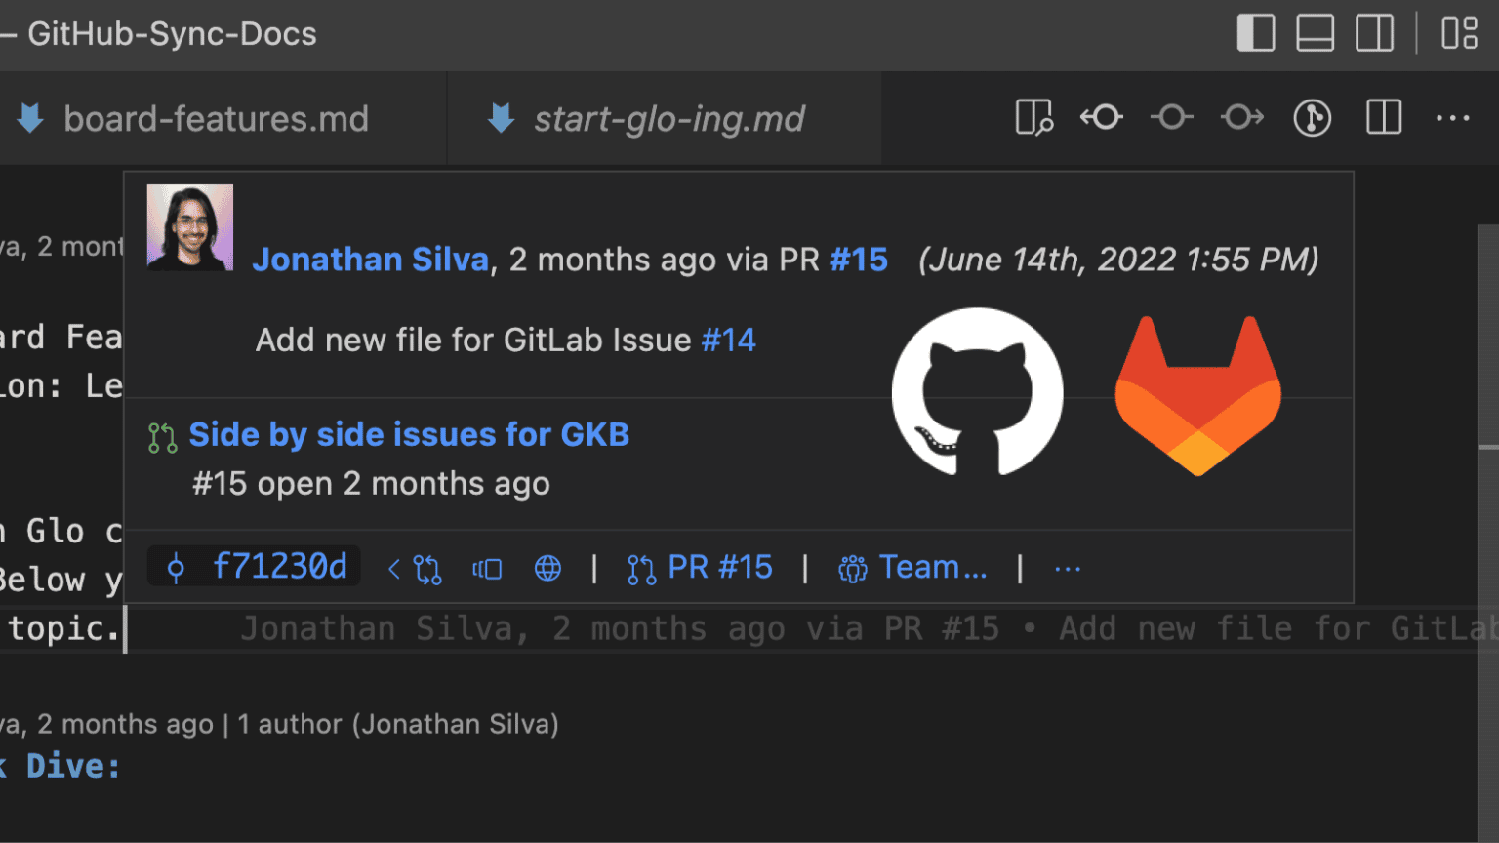Open the changes with search icon in toolbar

click(1033, 117)
